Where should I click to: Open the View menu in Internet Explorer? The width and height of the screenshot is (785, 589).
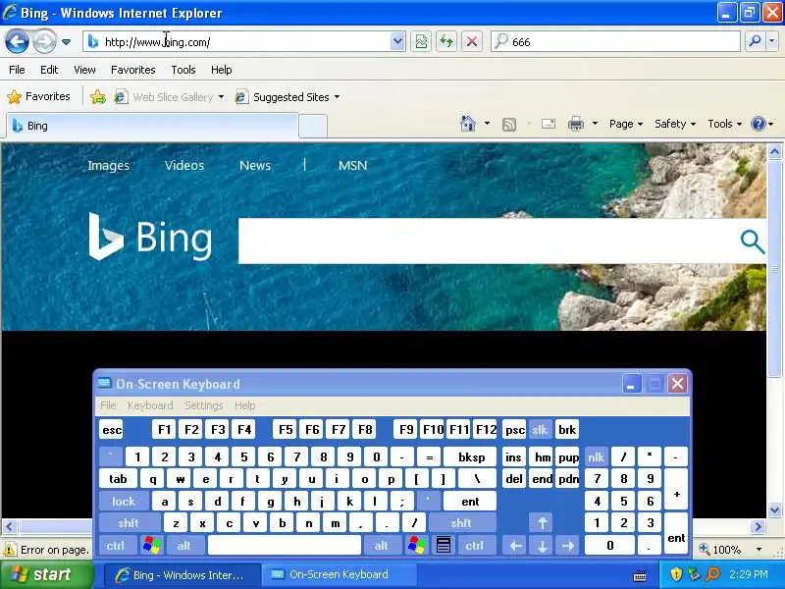pos(84,70)
